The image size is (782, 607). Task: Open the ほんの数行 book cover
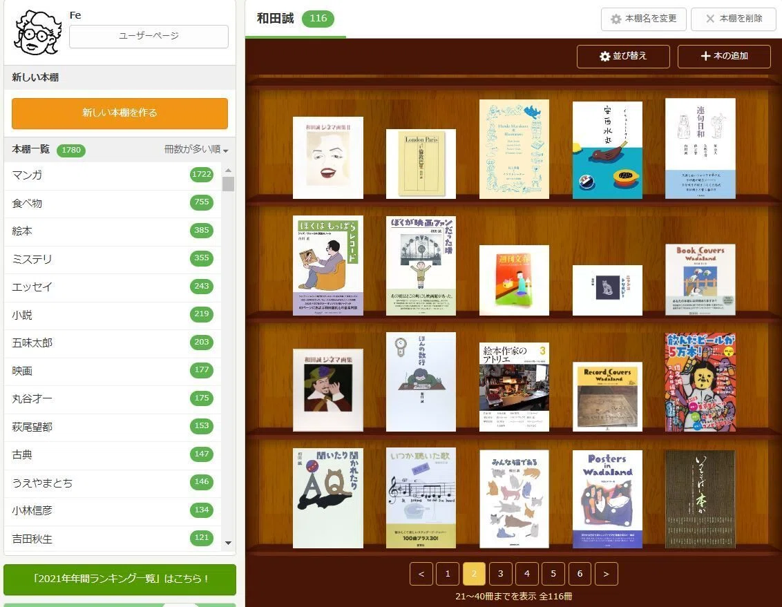click(421, 382)
